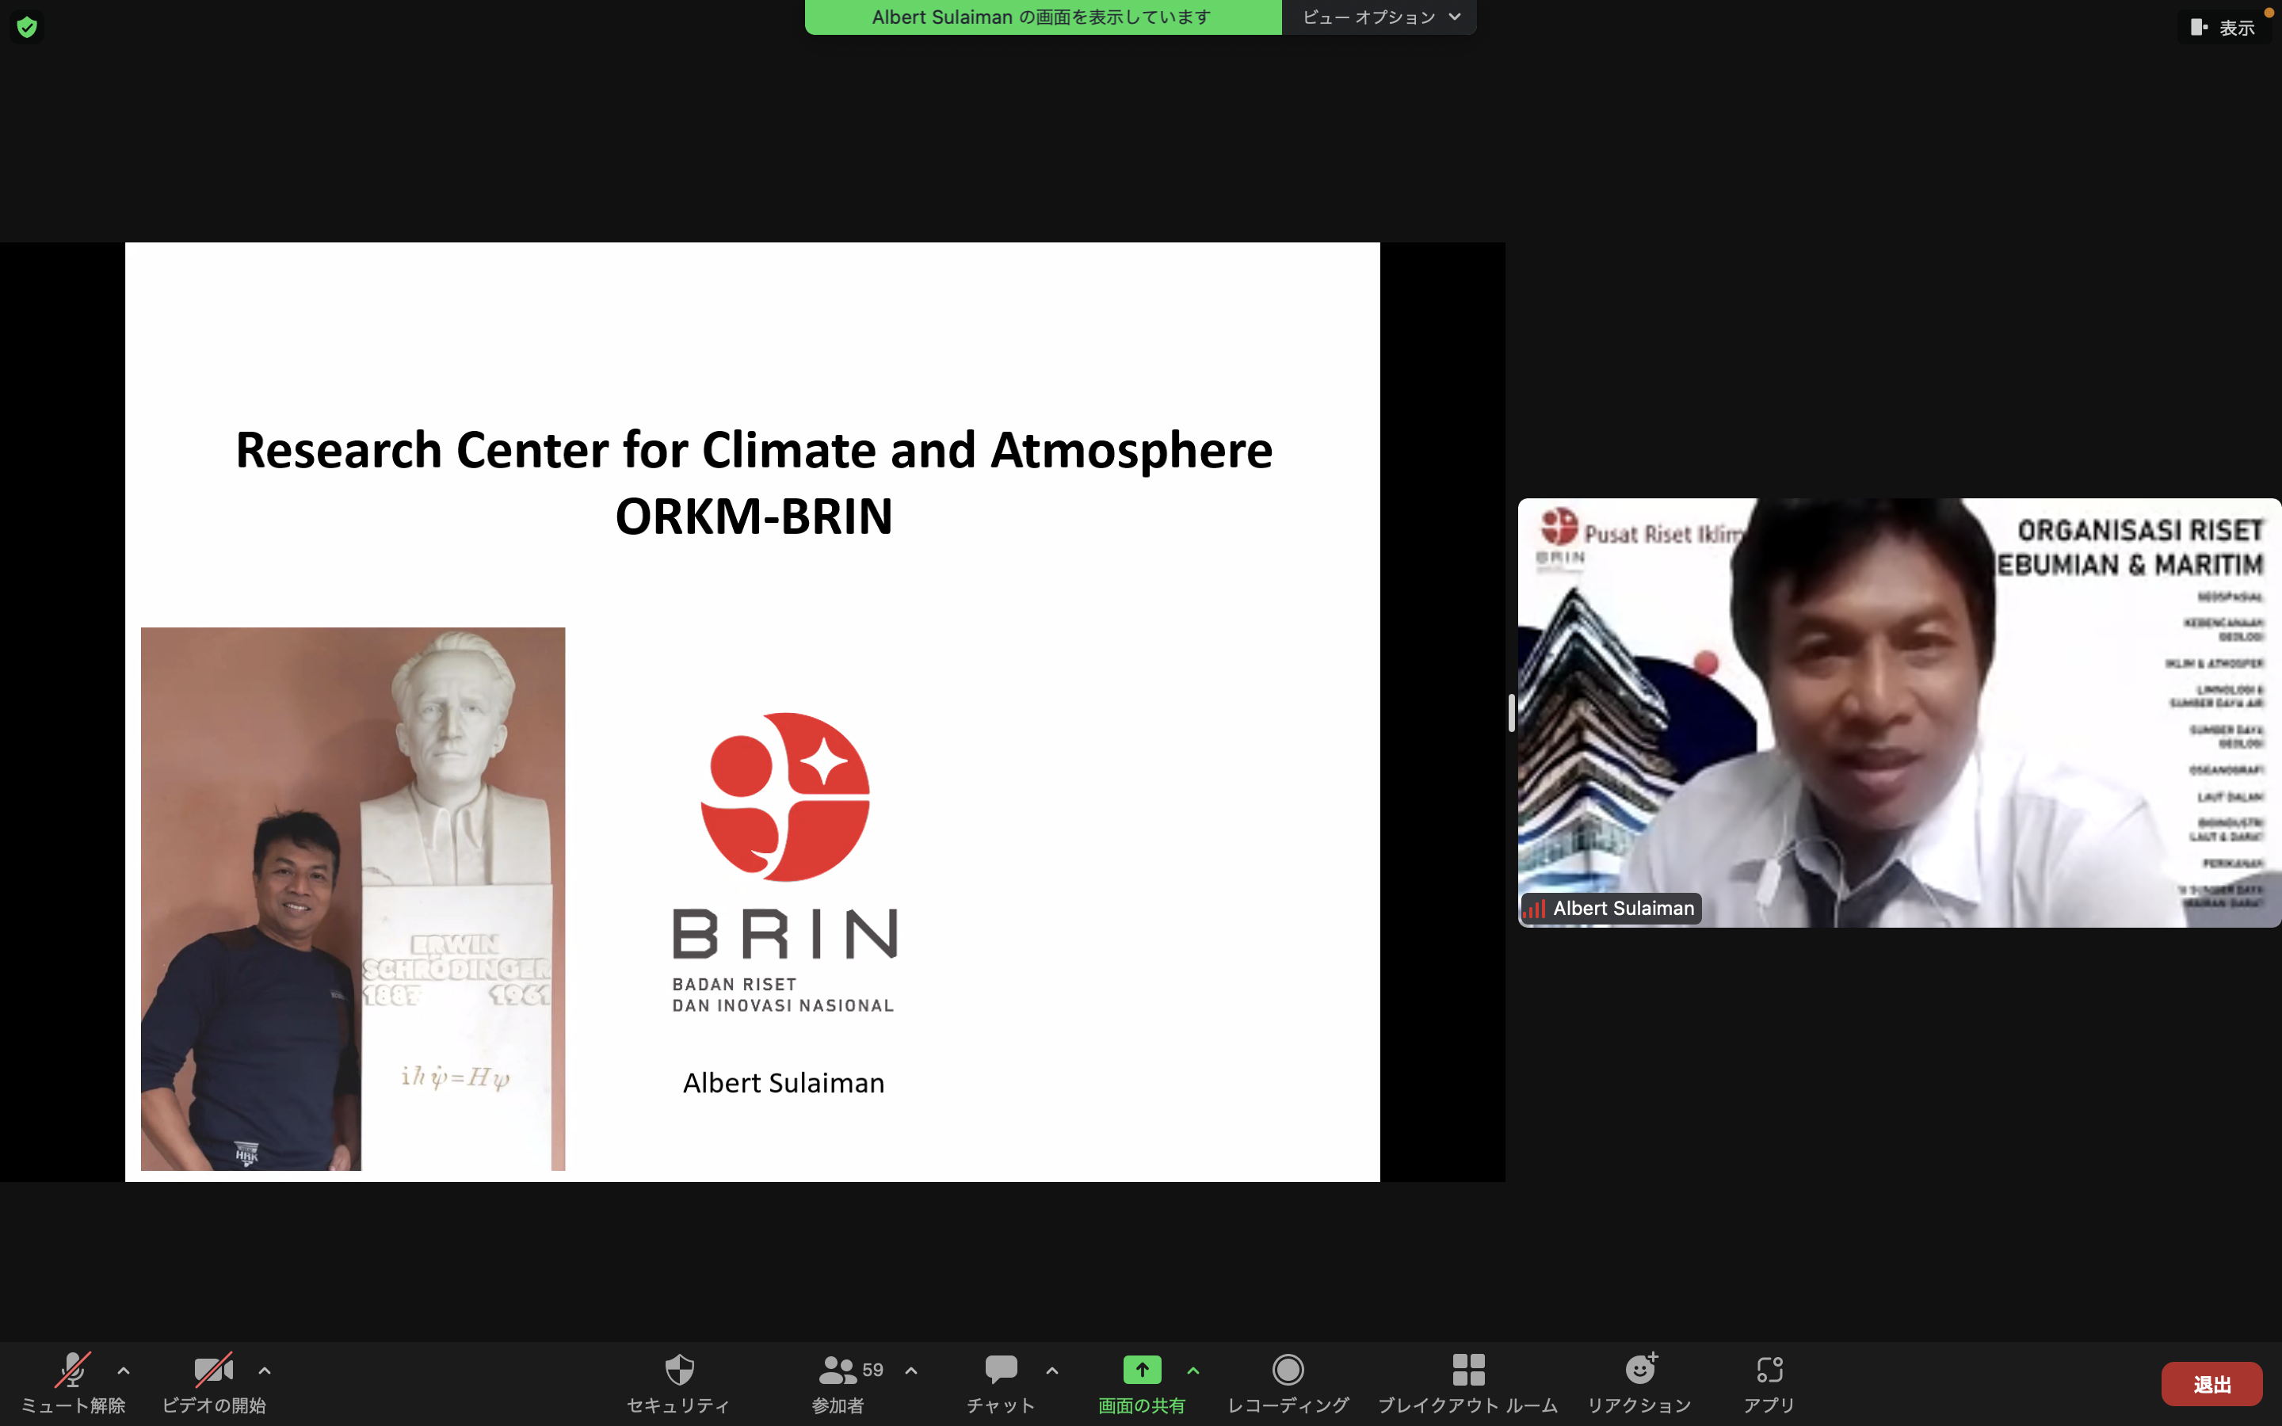
Task: Open the Apps panel
Action: coord(1769,1382)
